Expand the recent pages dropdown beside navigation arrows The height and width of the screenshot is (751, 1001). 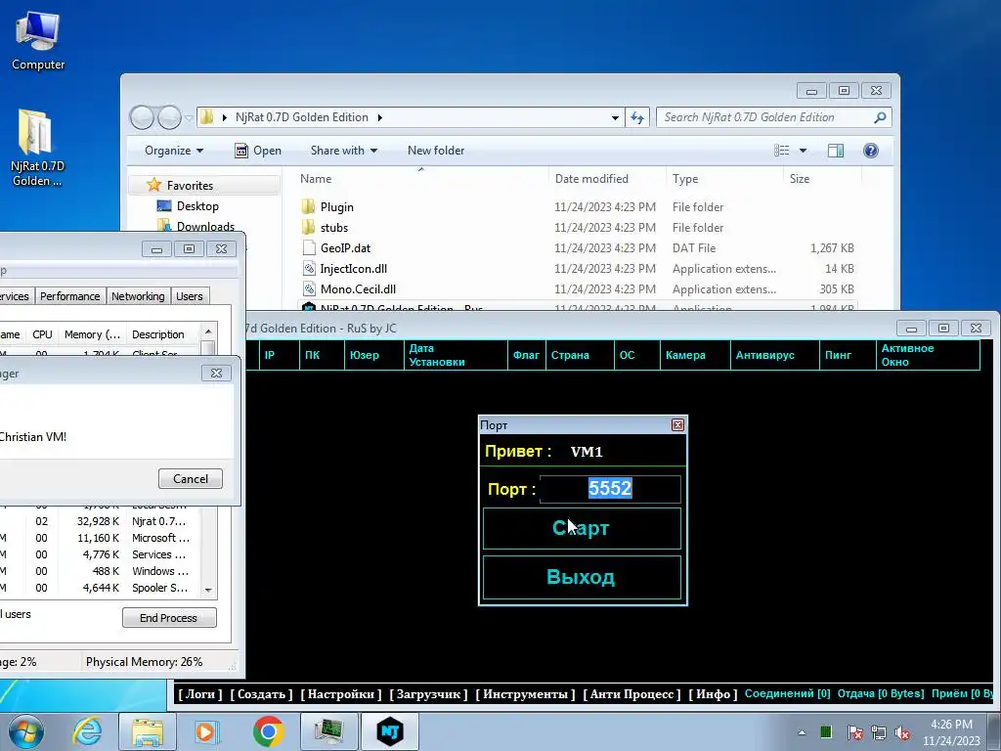[x=189, y=118]
